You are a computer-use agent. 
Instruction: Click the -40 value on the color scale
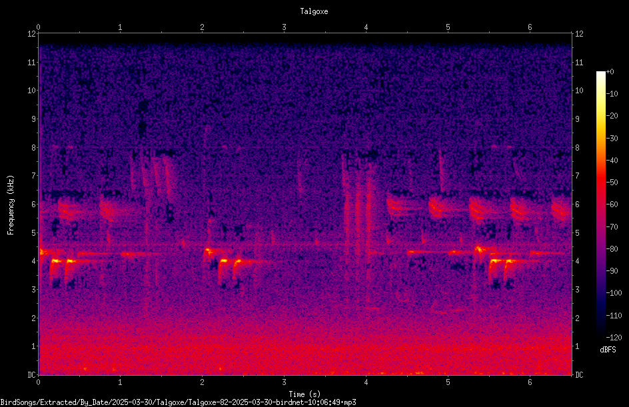point(612,161)
